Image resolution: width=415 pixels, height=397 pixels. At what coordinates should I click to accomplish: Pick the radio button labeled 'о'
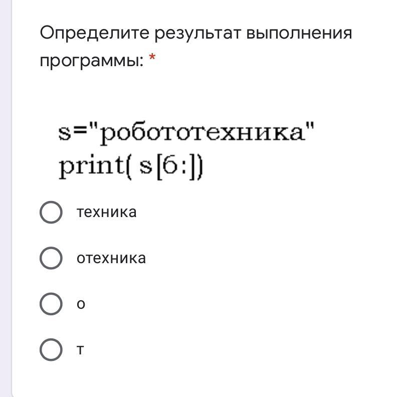point(51,304)
